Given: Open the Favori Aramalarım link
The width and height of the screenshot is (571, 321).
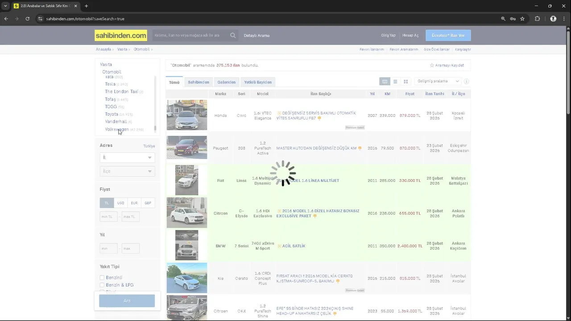Looking at the screenshot, I should (x=404, y=49).
